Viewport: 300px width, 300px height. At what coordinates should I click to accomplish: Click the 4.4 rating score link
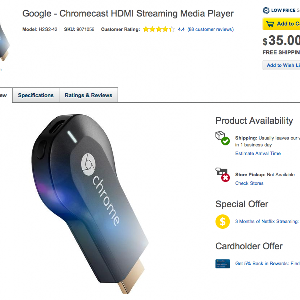[x=181, y=29]
